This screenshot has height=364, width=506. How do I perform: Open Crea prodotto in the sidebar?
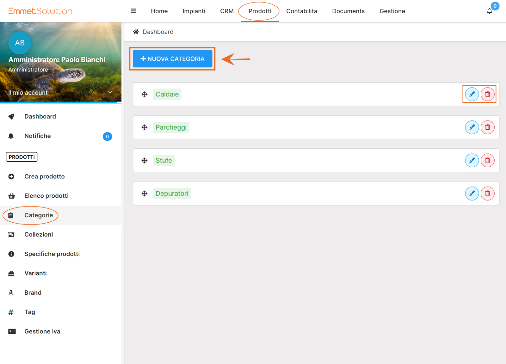pos(44,176)
